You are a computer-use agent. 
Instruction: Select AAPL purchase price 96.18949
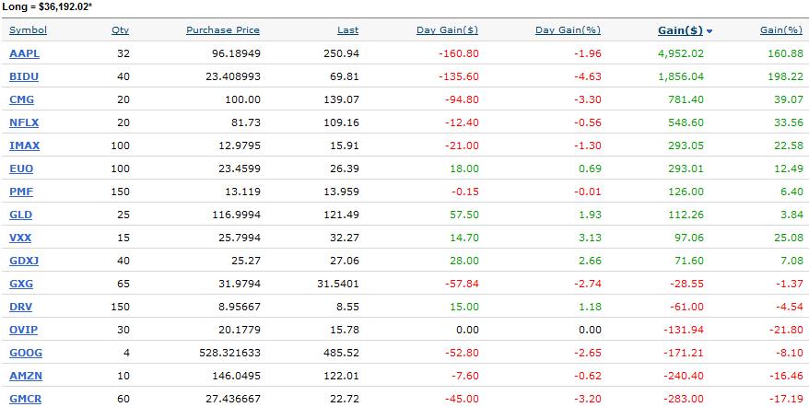[x=236, y=53]
